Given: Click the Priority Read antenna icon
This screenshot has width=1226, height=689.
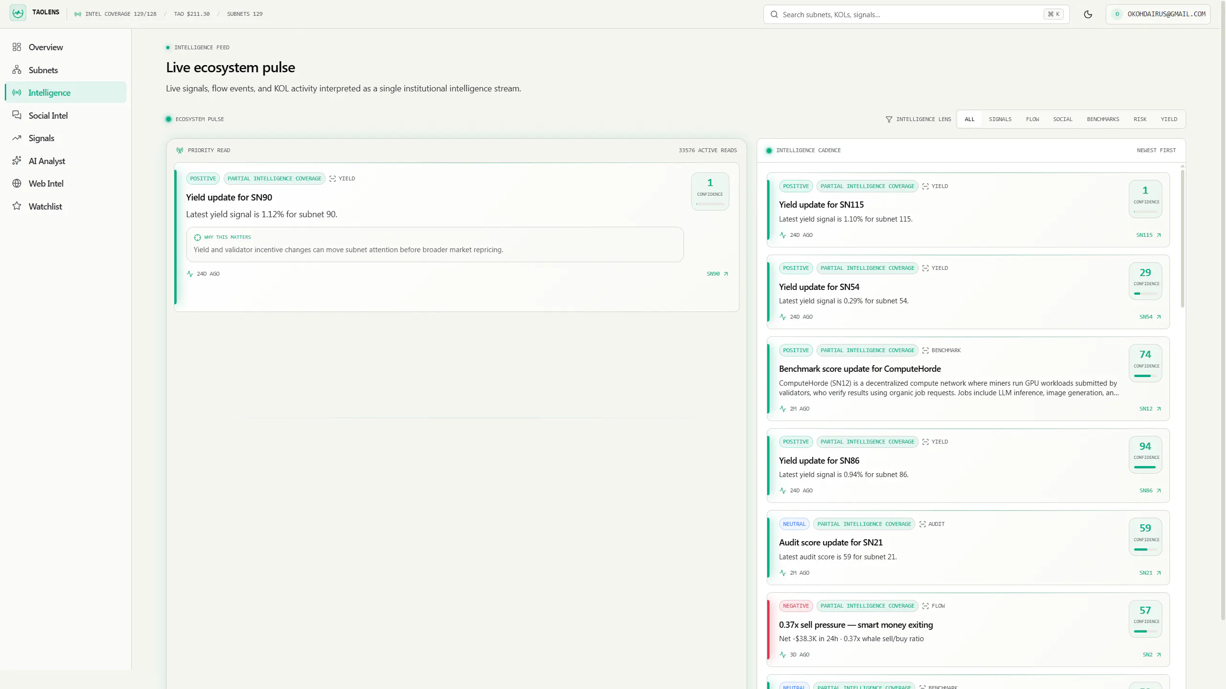Looking at the screenshot, I should pos(180,150).
